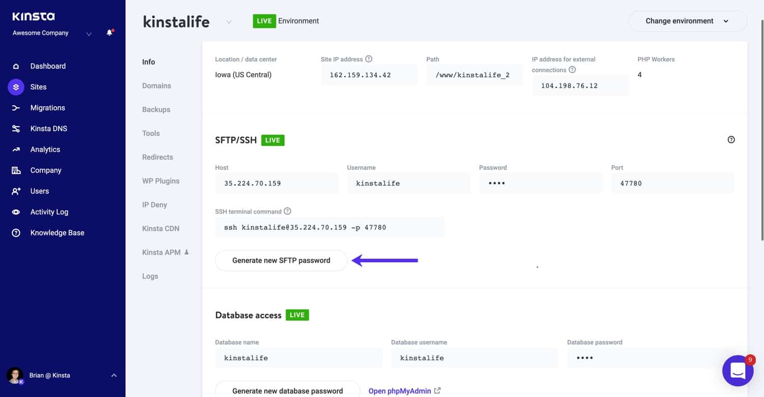
Task: Click the Sites layers icon
Action: click(16, 87)
